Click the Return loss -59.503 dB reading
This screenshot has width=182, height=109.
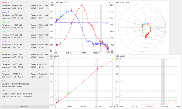(12, 87)
